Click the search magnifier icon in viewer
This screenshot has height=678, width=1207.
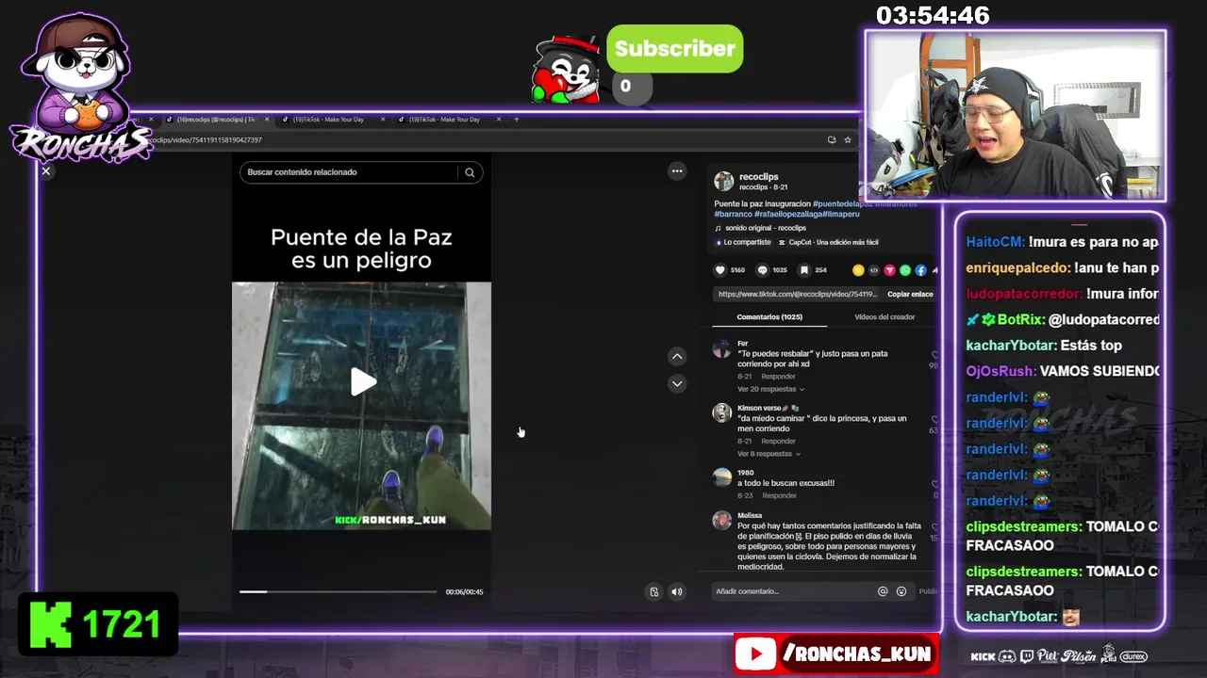coord(470,172)
